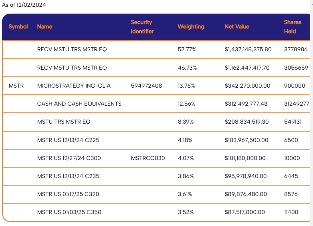This screenshot has height=226, width=313.
Task: Click the MSTR symbol cell
Action: (x=16, y=86)
